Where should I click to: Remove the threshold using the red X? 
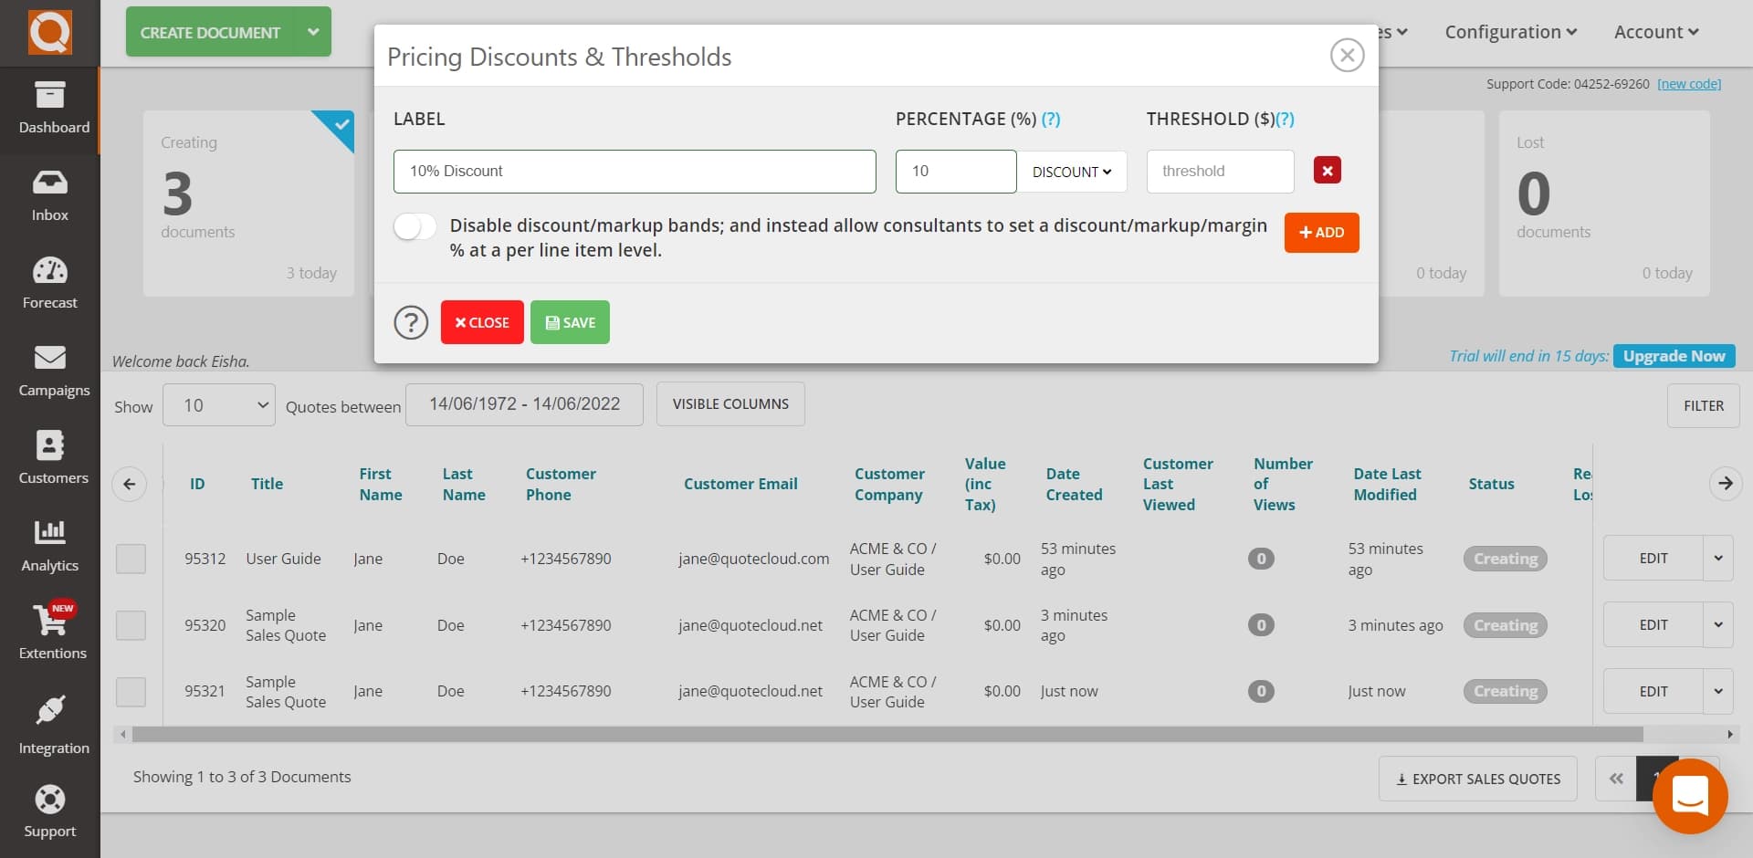(x=1328, y=170)
